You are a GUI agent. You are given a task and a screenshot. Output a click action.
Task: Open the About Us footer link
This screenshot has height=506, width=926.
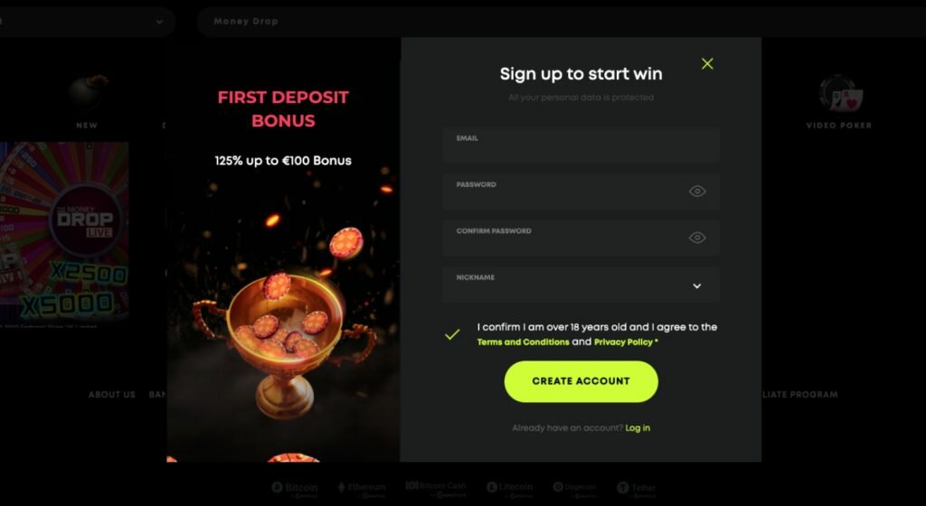[111, 395]
